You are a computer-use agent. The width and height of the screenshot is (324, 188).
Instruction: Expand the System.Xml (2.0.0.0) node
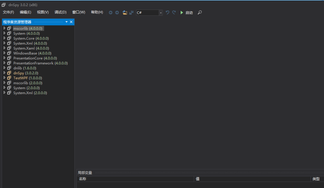[4, 92]
